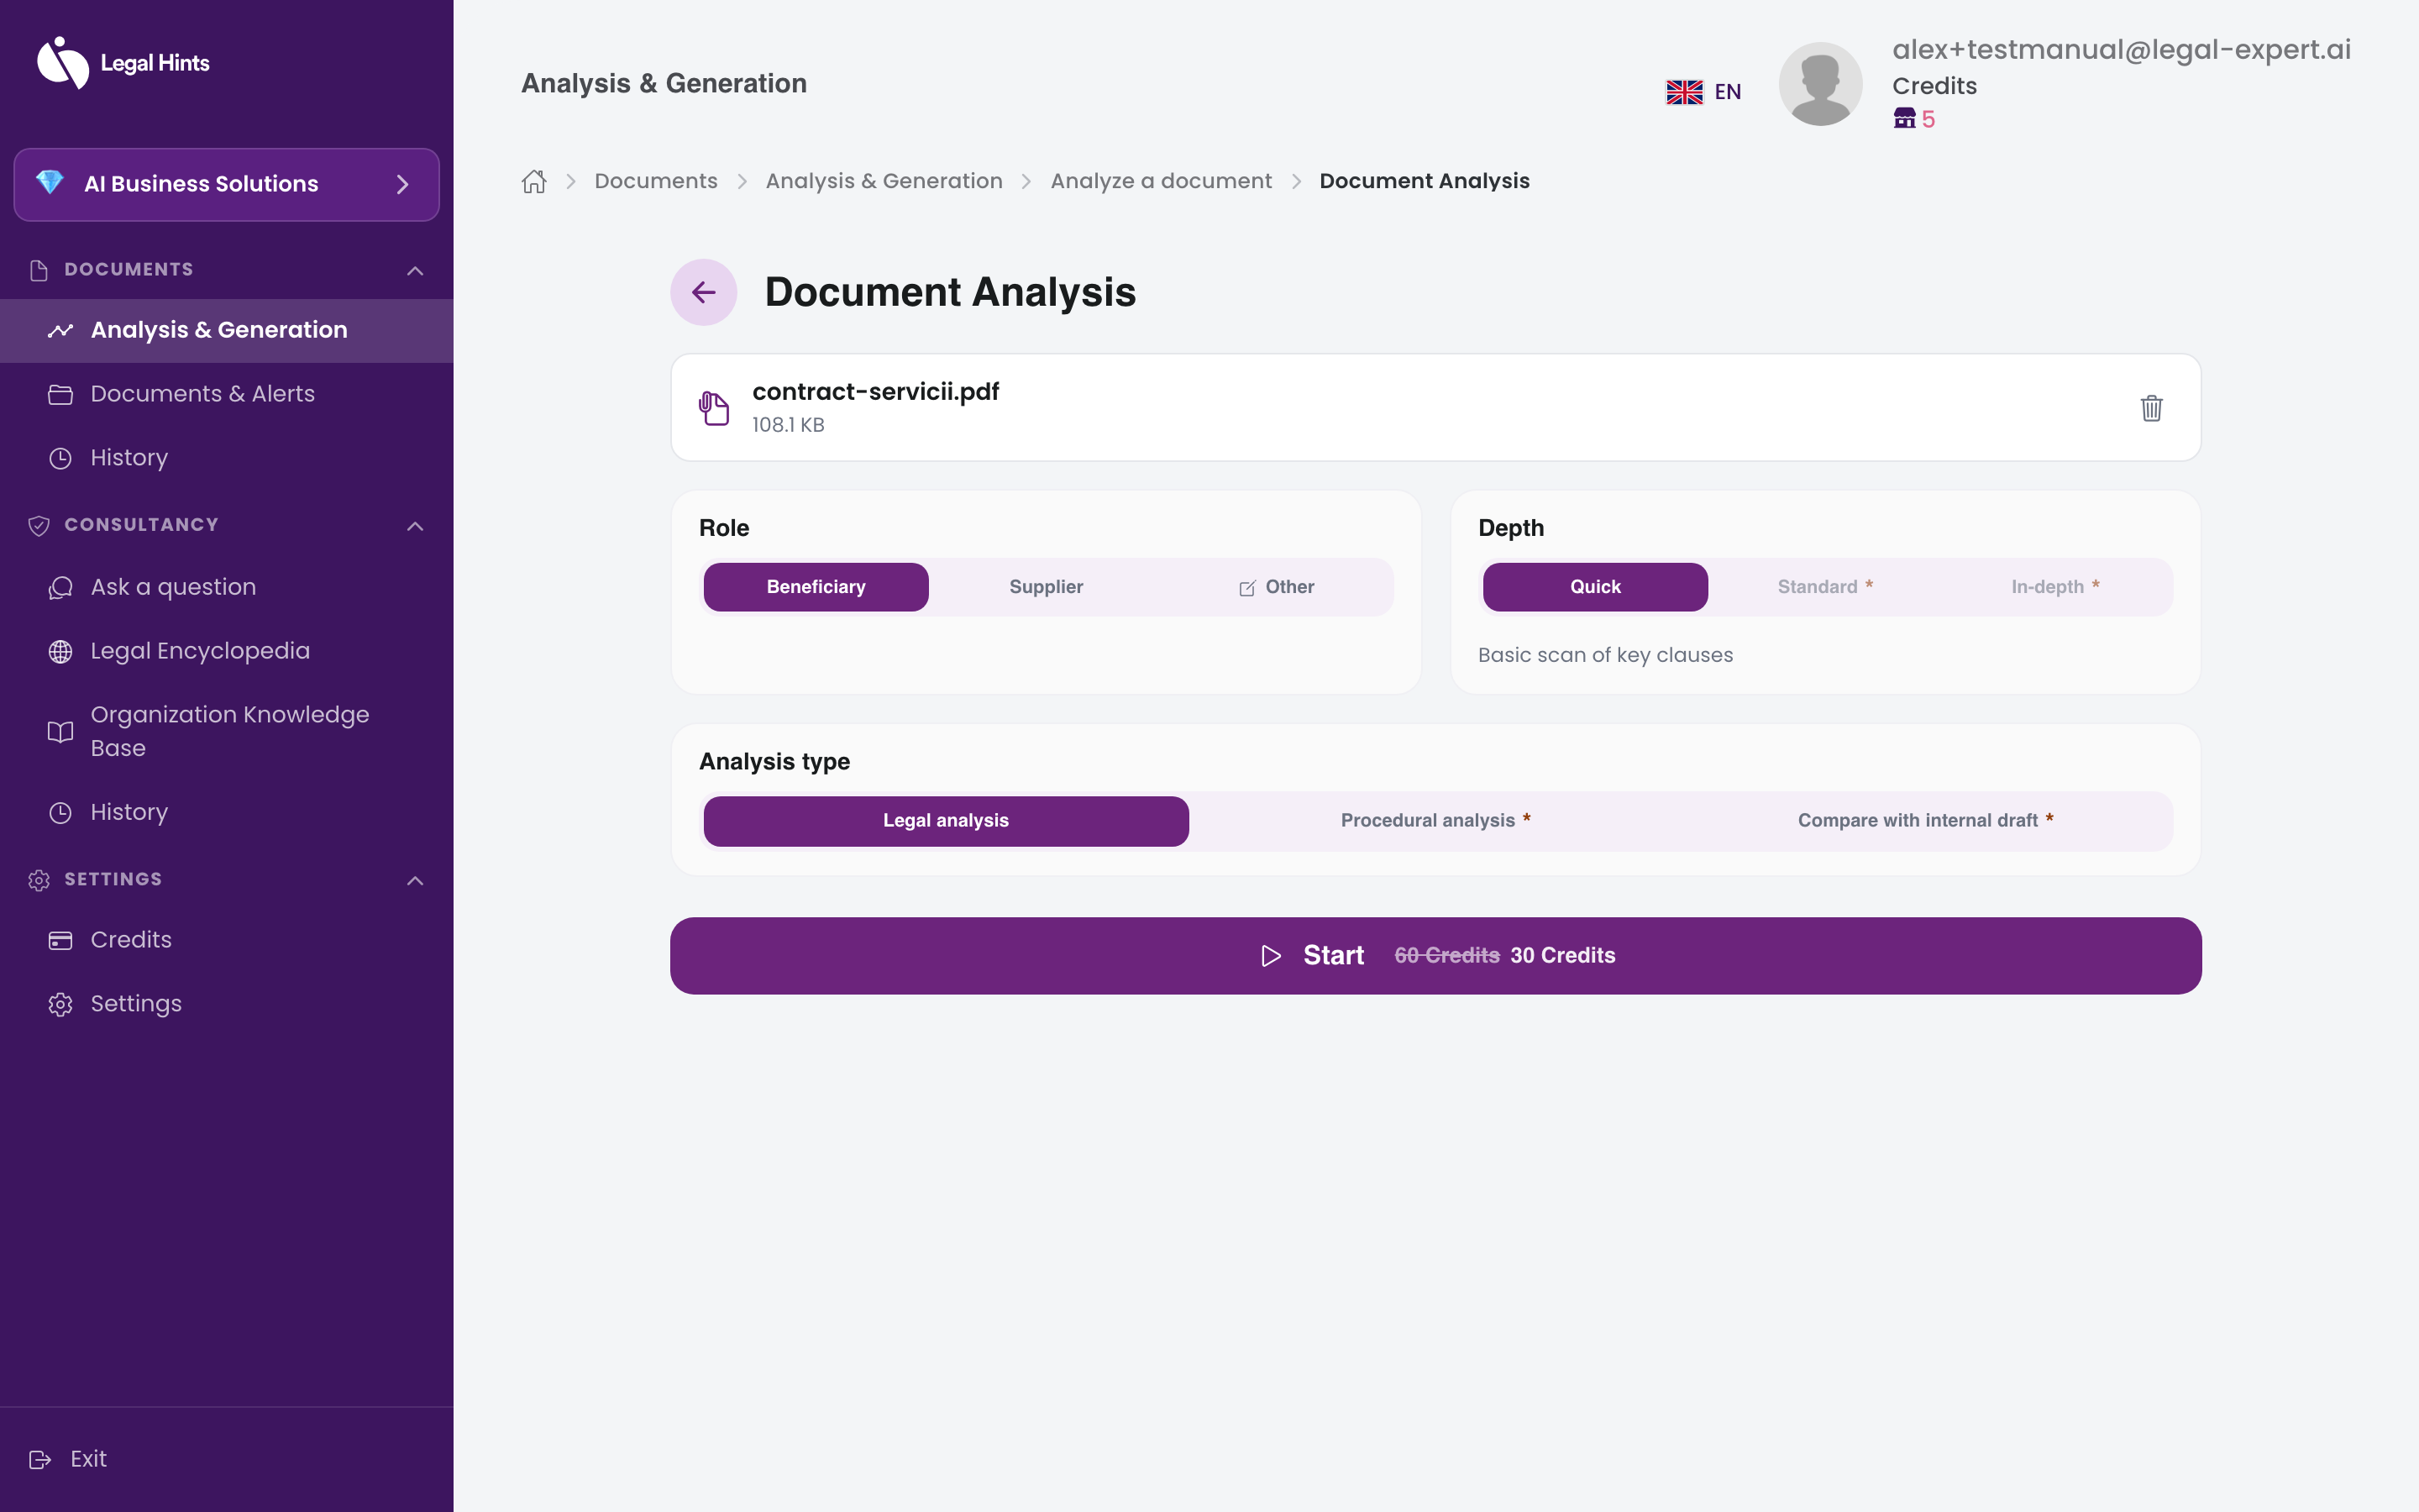Click the Ask a question chat icon

coord(61,588)
